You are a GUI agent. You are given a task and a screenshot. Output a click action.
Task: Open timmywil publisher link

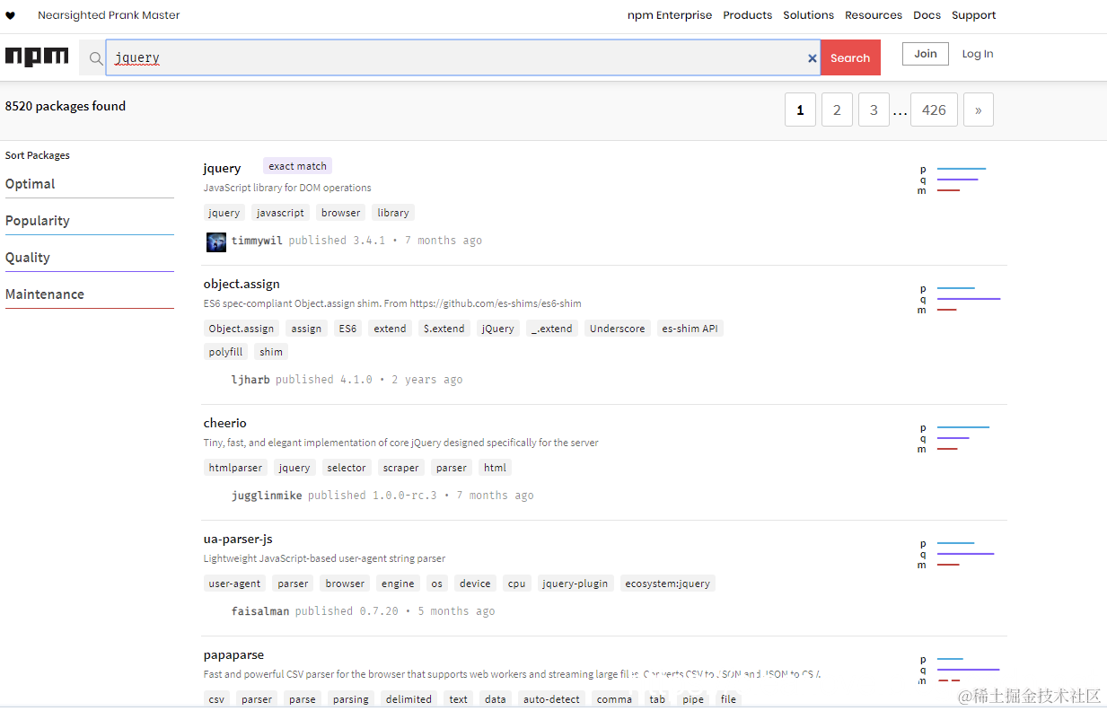click(258, 241)
